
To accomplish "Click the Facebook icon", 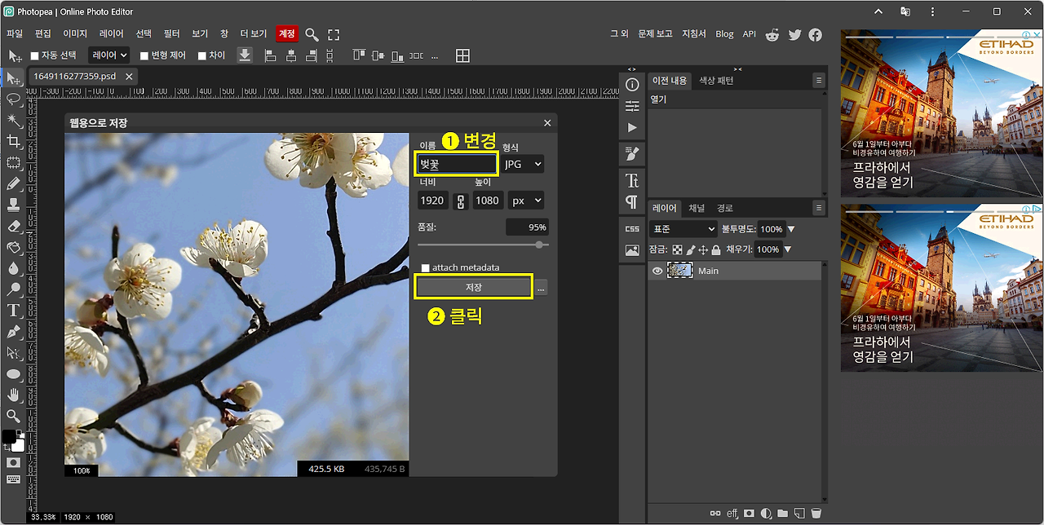I will 815,34.
